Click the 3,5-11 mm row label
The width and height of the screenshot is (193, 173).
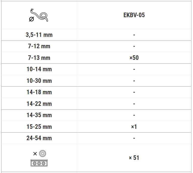(39, 35)
